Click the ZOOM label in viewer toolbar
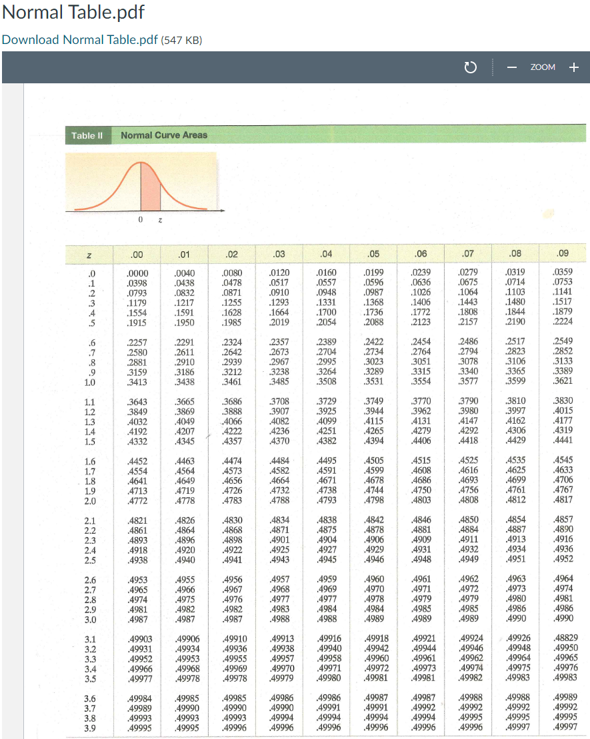Image resolution: width=590 pixels, height=739 pixels. point(543,67)
